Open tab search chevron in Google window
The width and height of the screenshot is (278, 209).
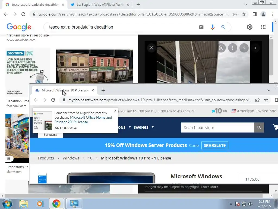pyautogui.click(x=245, y=5)
